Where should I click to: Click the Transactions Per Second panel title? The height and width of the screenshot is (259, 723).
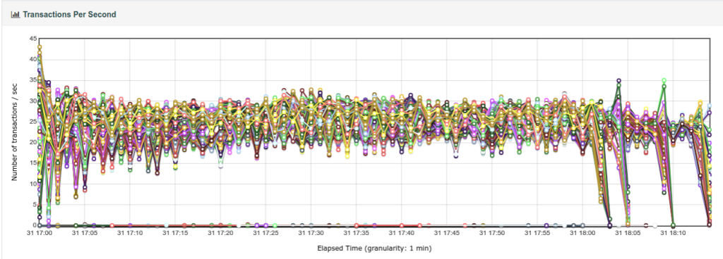(69, 15)
